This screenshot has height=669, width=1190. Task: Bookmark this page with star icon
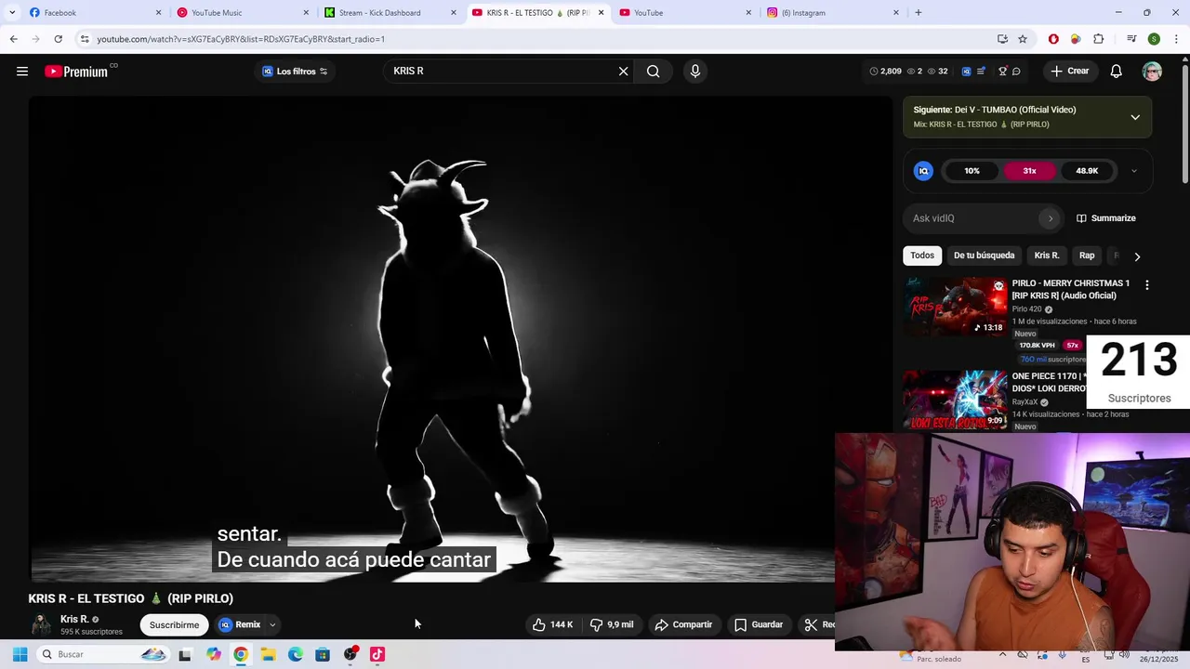pos(1023,39)
